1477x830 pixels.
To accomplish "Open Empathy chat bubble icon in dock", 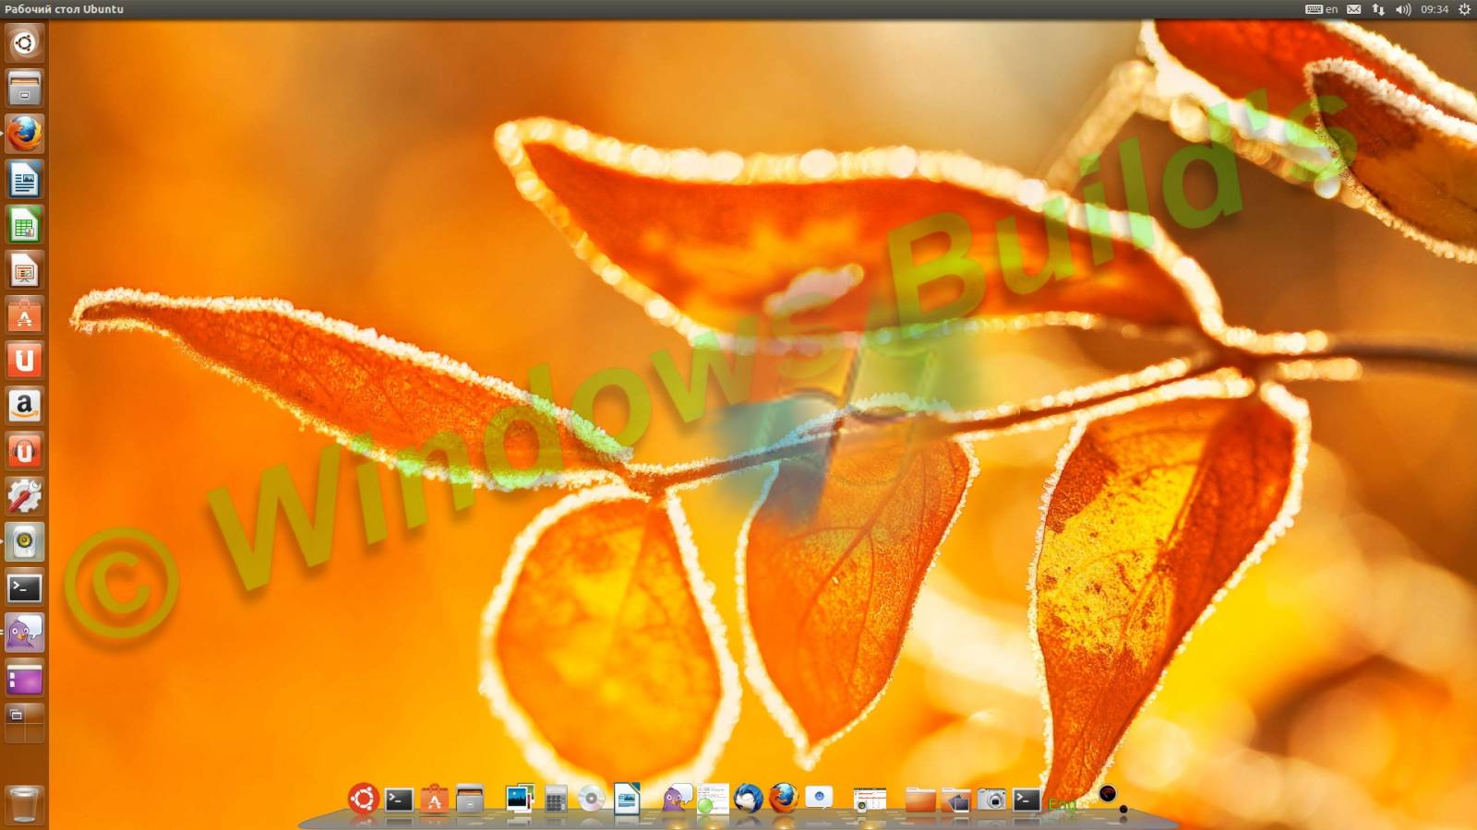I will [819, 797].
